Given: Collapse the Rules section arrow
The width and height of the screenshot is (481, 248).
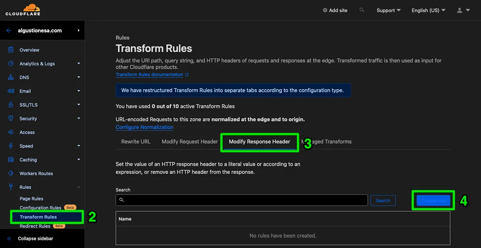Looking at the screenshot, I should point(78,187).
